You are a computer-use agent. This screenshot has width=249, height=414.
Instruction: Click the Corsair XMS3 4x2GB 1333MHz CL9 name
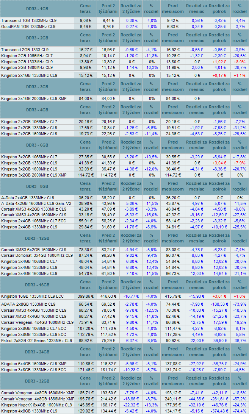point(34,209)
